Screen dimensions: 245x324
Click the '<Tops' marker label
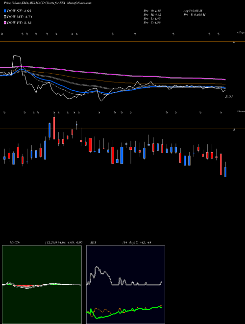click(x=241, y=33)
